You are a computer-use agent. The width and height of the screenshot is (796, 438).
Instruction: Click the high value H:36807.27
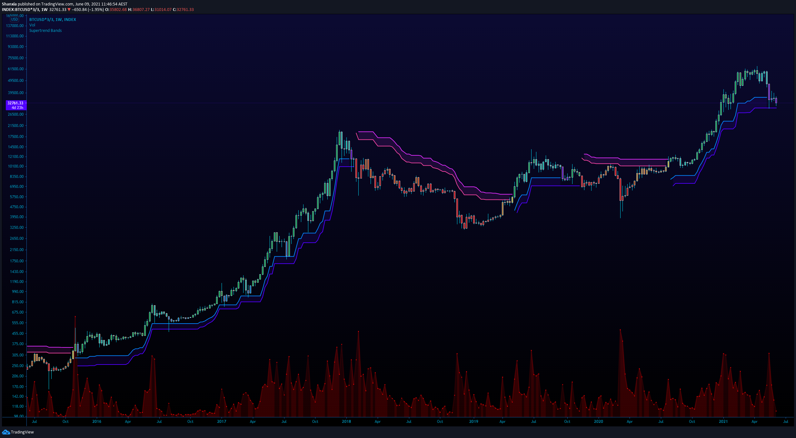tap(139, 10)
